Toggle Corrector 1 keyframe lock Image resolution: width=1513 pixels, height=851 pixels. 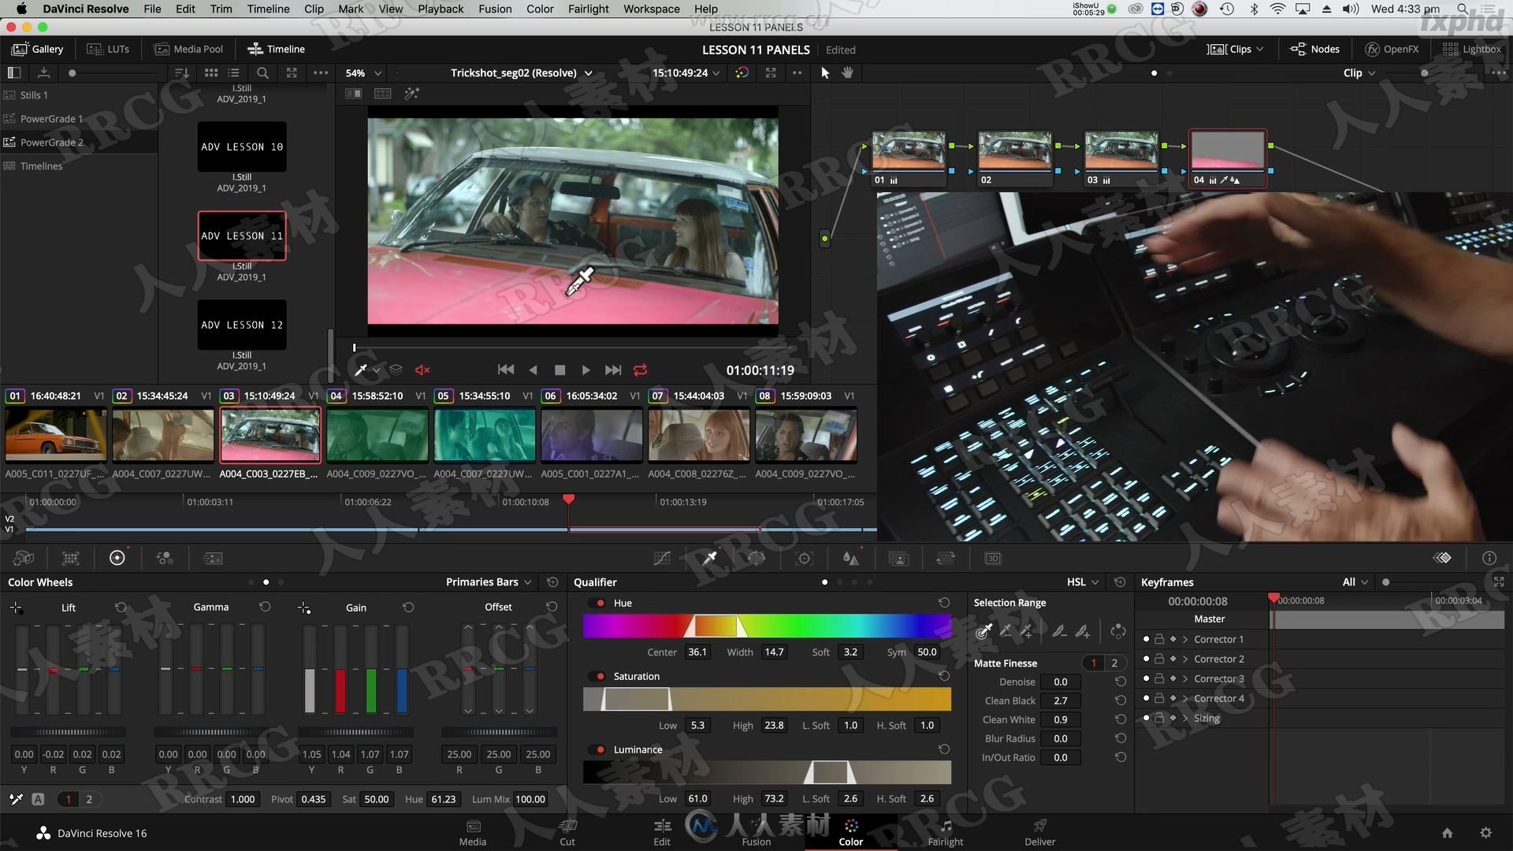[1159, 639]
